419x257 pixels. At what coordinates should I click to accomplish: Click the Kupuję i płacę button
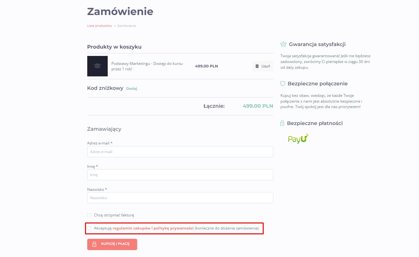click(112, 244)
